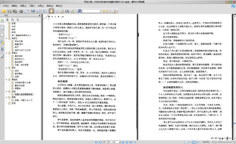The height and width of the screenshot is (144, 236).
Task: Show the Signatures pen panel from the side strip
Action: tap(2, 56)
